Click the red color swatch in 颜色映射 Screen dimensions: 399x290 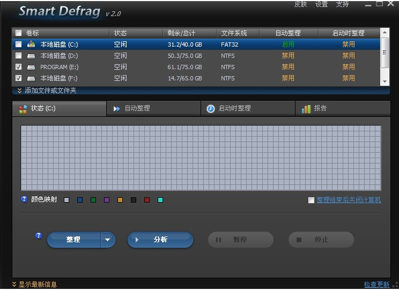[147, 200]
